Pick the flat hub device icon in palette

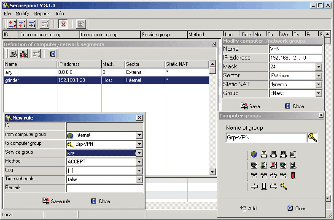(254, 187)
